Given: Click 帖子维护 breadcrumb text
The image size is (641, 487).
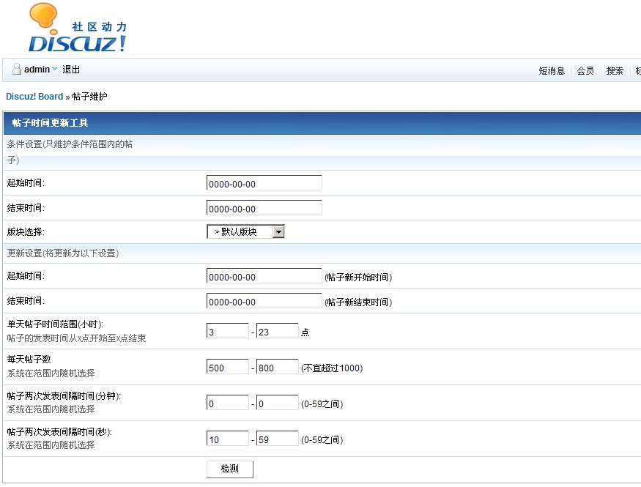Looking at the screenshot, I should [x=89, y=97].
